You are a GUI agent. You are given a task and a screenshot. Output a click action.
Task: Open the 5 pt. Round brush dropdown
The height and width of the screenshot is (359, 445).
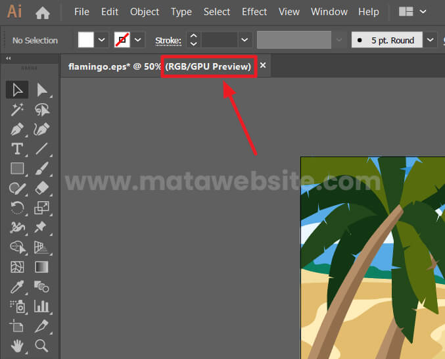coord(430,40)
